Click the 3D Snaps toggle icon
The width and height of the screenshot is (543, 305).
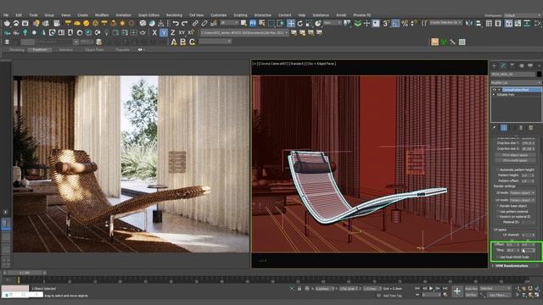click(386, 23)
